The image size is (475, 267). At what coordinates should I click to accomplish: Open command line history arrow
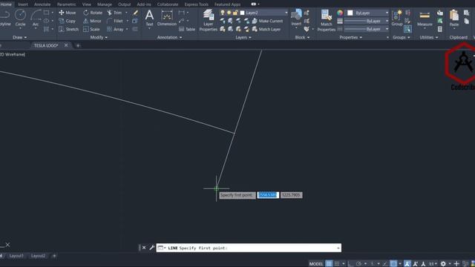[x=338, y=248]
